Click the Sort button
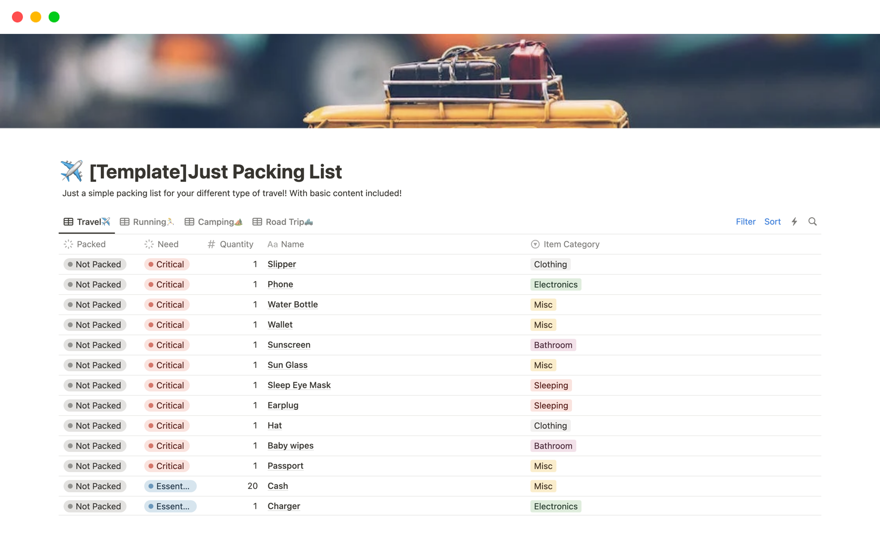880x550 pixels. [772, 222]
